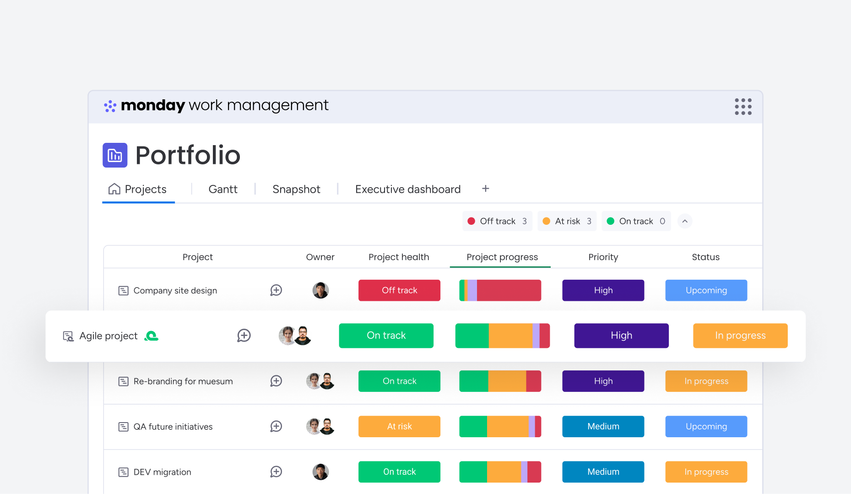Click owner avatars for Agile project
This screenshot has height=494, width=851.
pyautogui.click(x=295, y=336)
